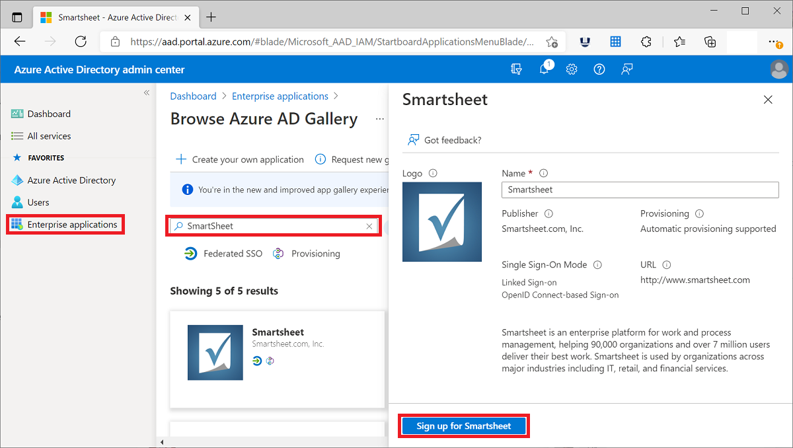The image size is (793, 448).
Task: Open a new browser tab
Action: (211, 17)
